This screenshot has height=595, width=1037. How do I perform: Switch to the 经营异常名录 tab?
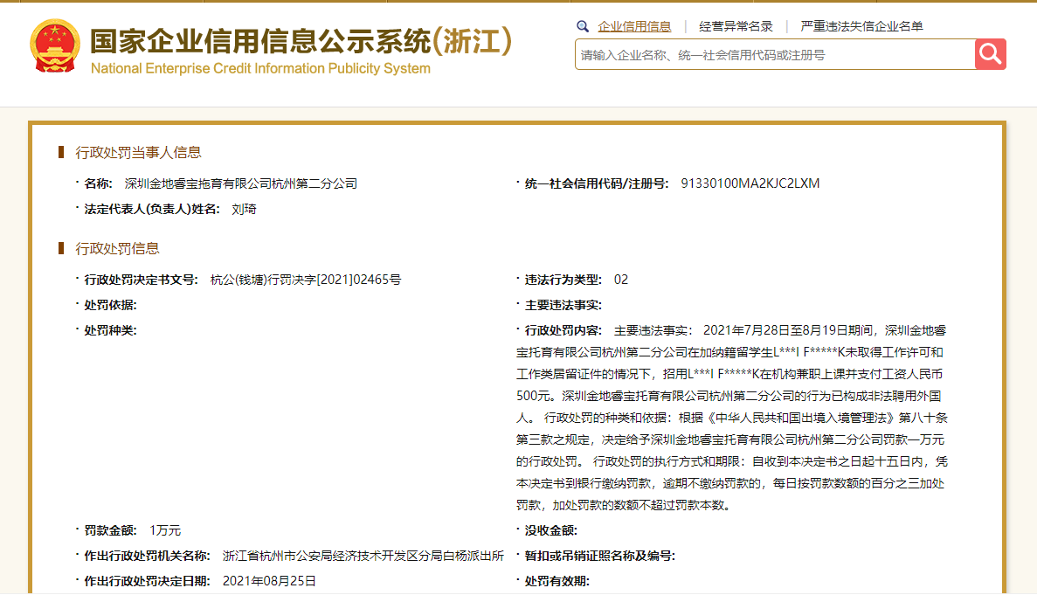click(736, 26)
